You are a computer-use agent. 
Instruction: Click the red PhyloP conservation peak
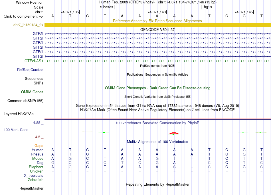(x=174, y=133)
